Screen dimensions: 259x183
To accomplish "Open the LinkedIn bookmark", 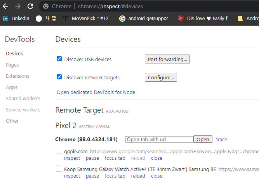I will coord(16,19).
